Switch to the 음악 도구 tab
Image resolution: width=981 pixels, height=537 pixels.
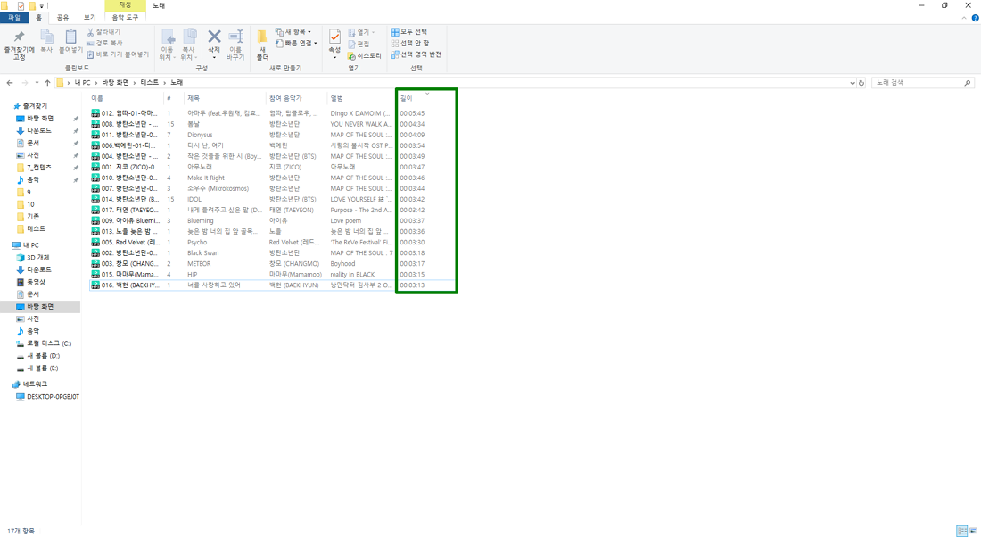click(x=125, y=18)
